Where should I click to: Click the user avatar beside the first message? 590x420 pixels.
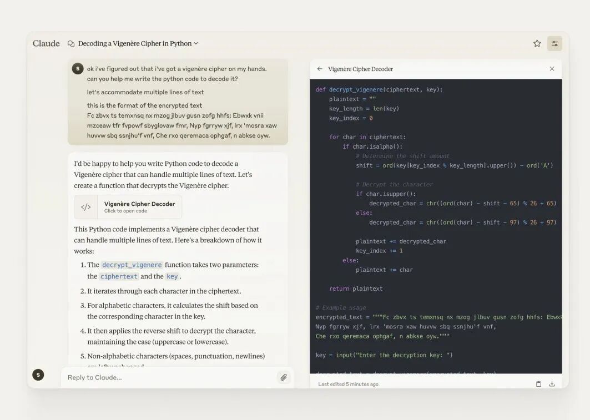point(78,69)
